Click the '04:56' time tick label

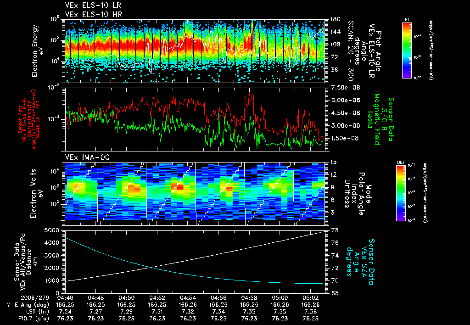point(218,298)
